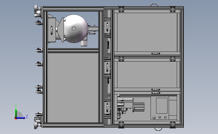Image resolution: width=218 pixels, height=134 pixels.
Task: Select the rectangular display on control panel
Action: pyautogui.click(x=162, y=106)
